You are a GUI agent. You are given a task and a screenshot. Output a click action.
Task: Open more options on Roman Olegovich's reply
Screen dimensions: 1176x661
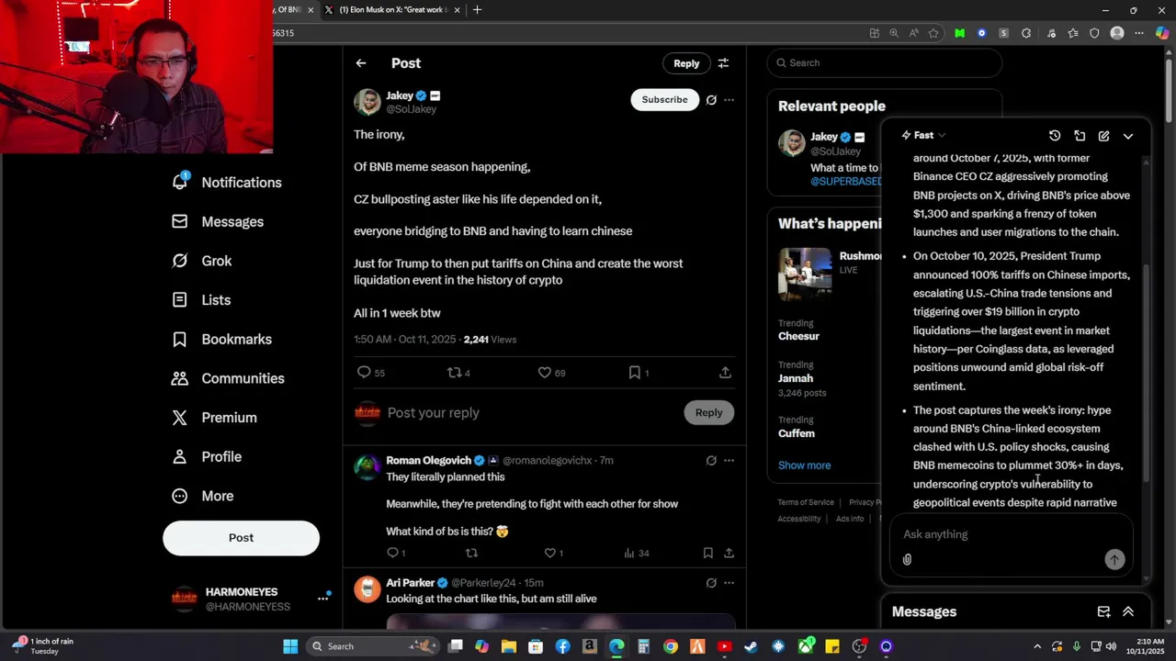(729, 460)
